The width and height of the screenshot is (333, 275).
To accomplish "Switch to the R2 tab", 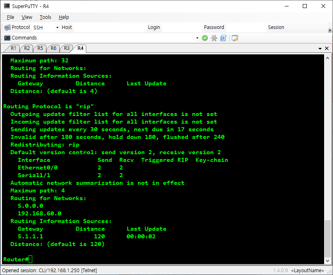I will [x=27, y=48].
